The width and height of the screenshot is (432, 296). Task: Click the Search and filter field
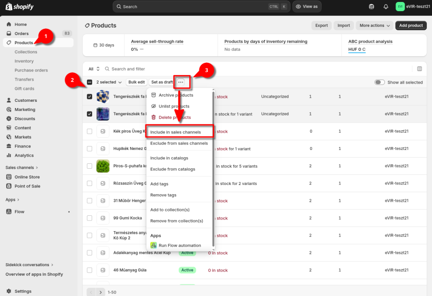pos(256,69)
